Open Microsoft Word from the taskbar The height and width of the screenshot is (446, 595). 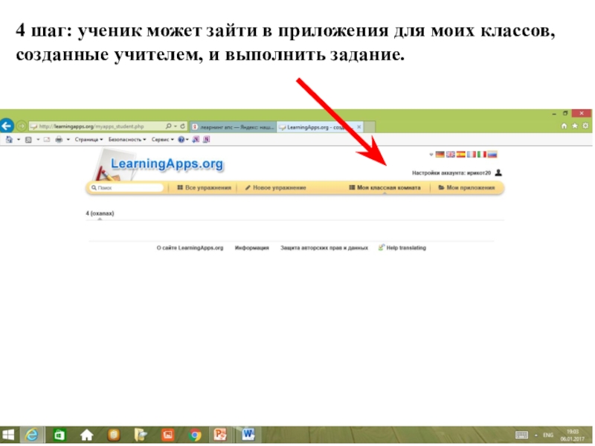(x=248, y=435)
